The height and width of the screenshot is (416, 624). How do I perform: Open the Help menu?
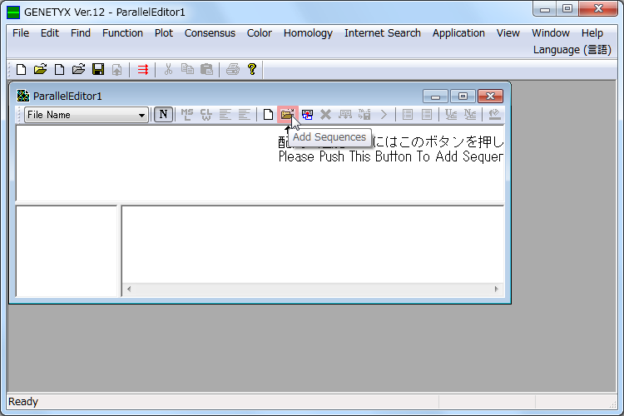pos(592,33)
